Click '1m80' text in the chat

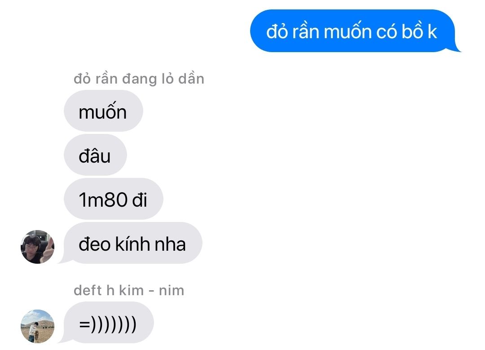click(103, 199)
